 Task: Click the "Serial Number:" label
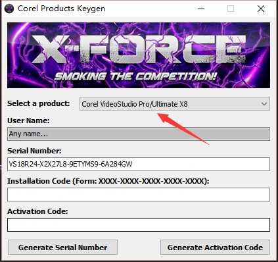[34, 151]
